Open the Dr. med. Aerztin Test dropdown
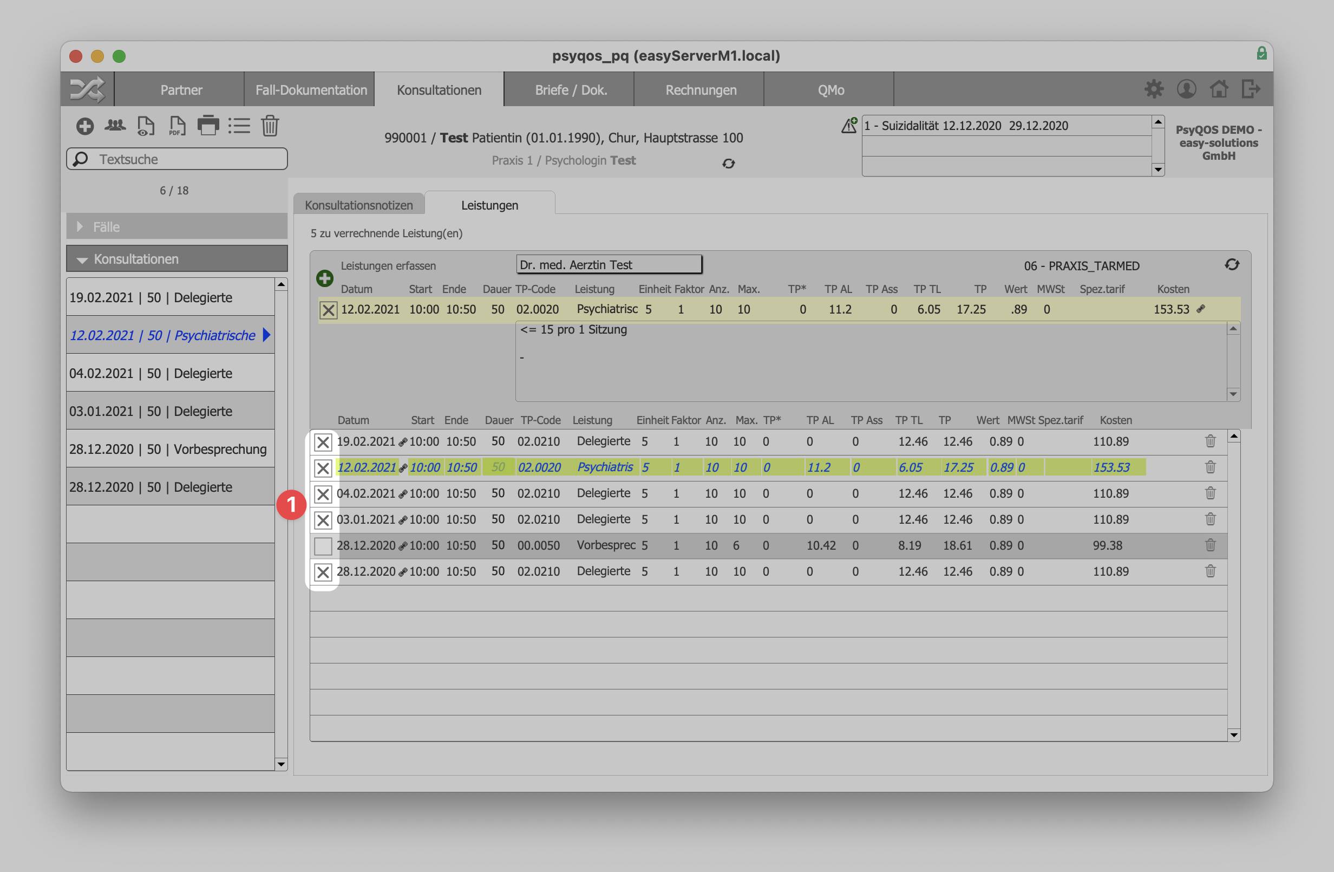 pyautogui.click(x=609, y=265)
